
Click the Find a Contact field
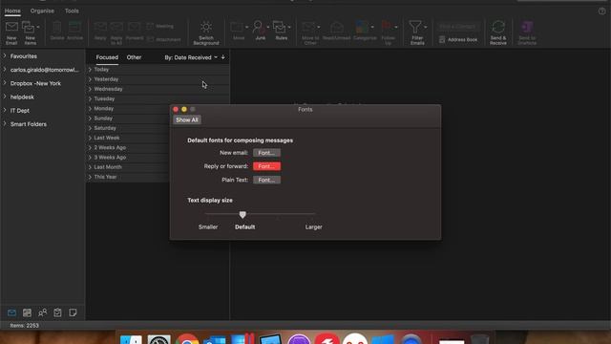tap(458, 27)
